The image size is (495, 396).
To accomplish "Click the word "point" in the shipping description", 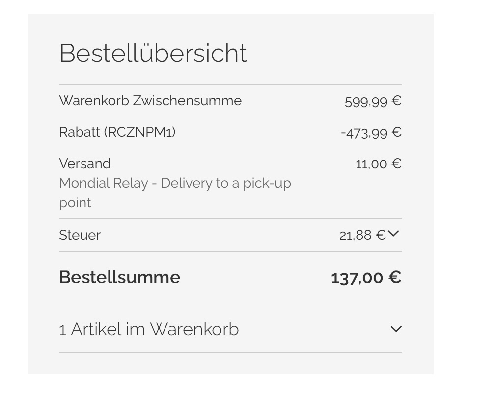I will [75, 203].
